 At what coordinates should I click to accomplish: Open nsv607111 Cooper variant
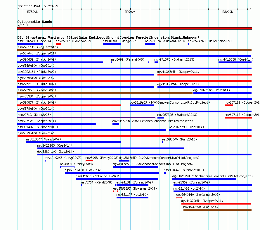pyautogui.click(x=229, y=105)
